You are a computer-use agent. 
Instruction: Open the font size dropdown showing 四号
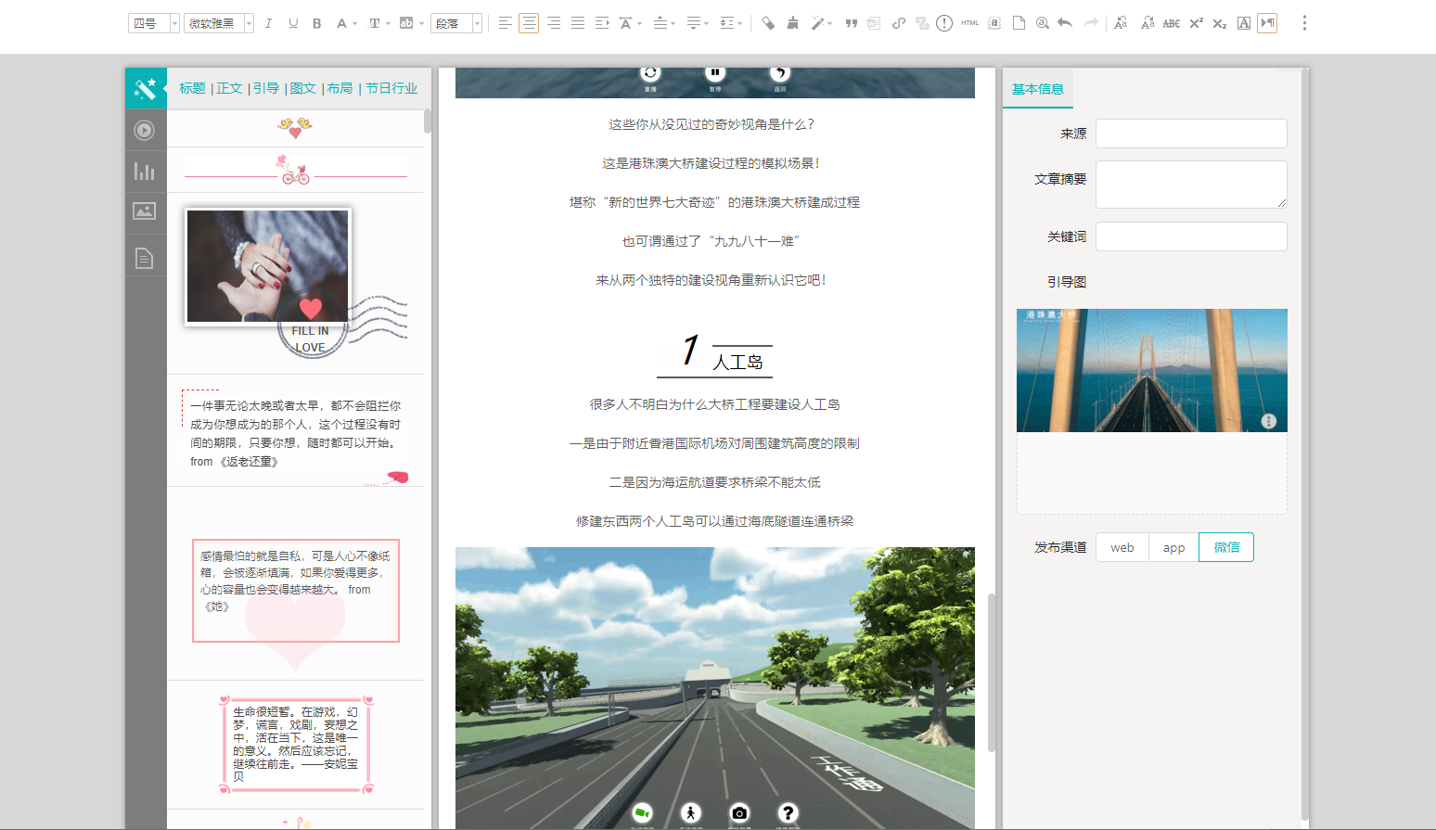coord(153,23)
